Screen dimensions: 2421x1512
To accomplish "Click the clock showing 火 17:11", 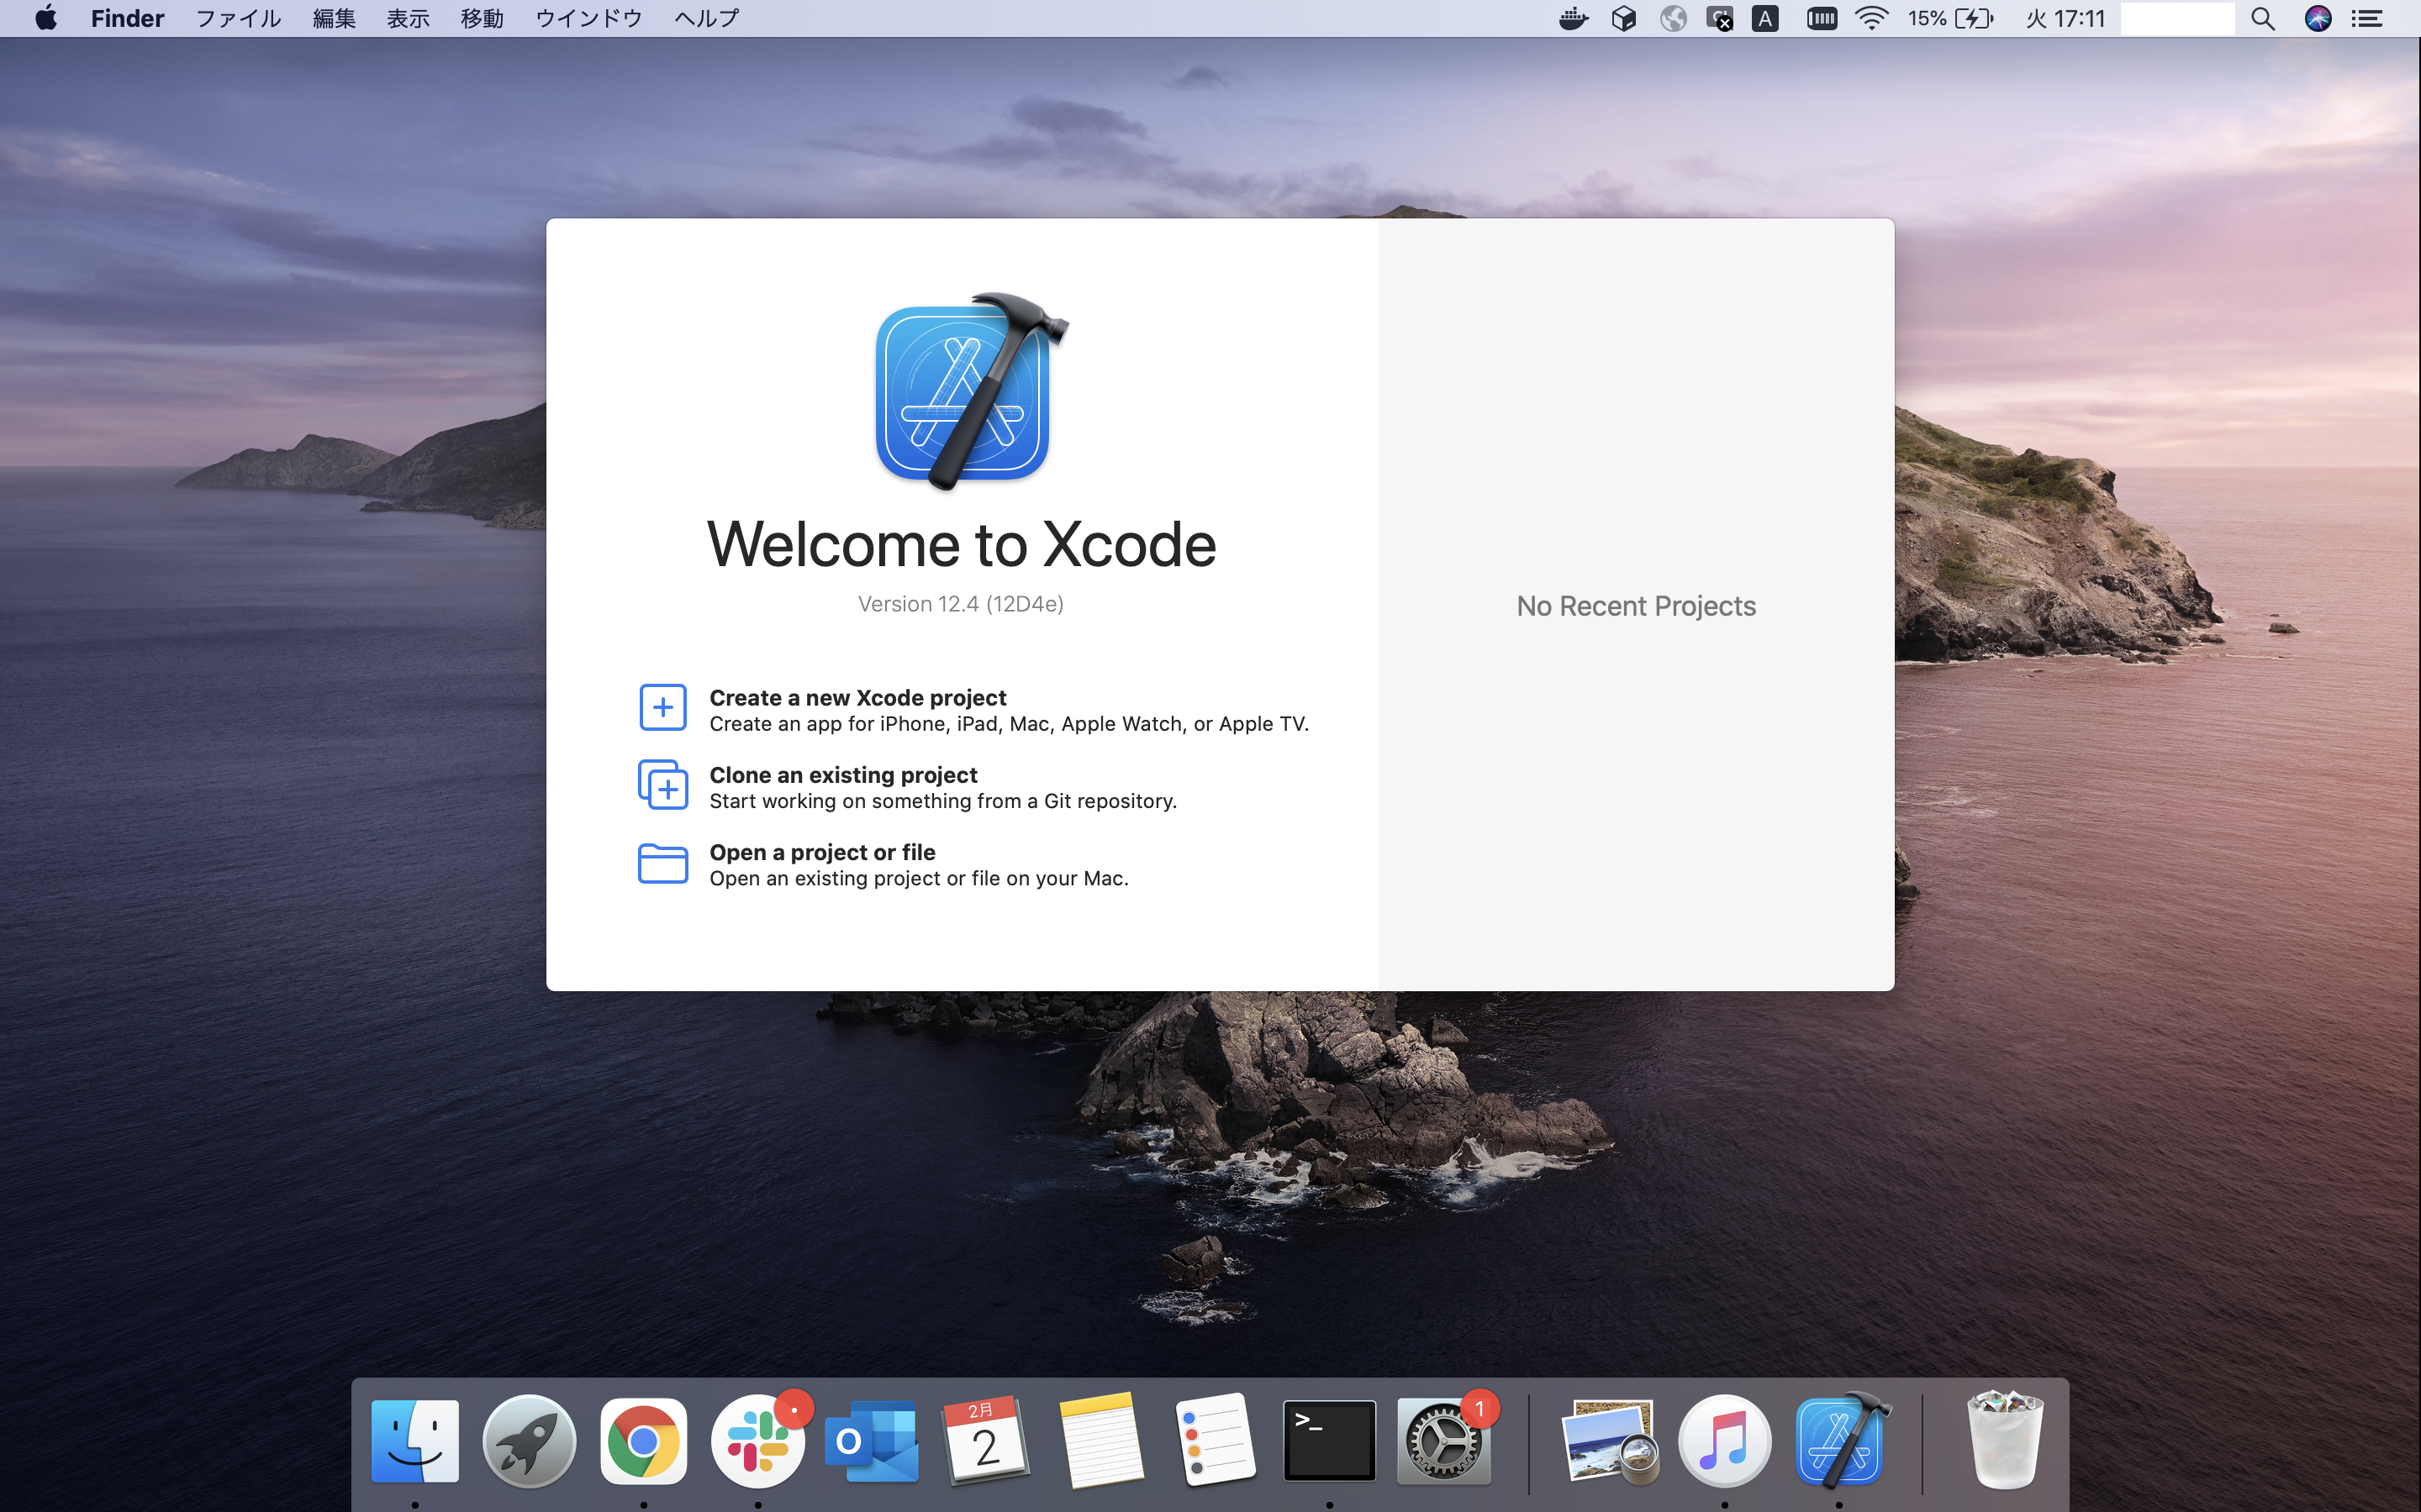I will (x=2065, y=18).
